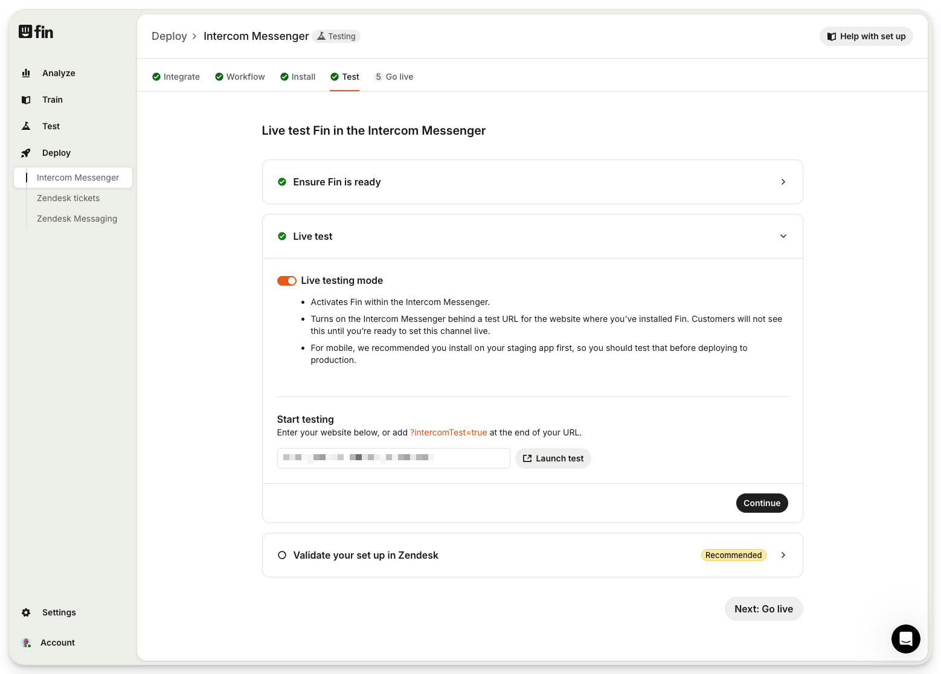Viewport: 941px width, 674px height.
Task: Collapse the Live test section chevron
Action: (x=783, y=236)
